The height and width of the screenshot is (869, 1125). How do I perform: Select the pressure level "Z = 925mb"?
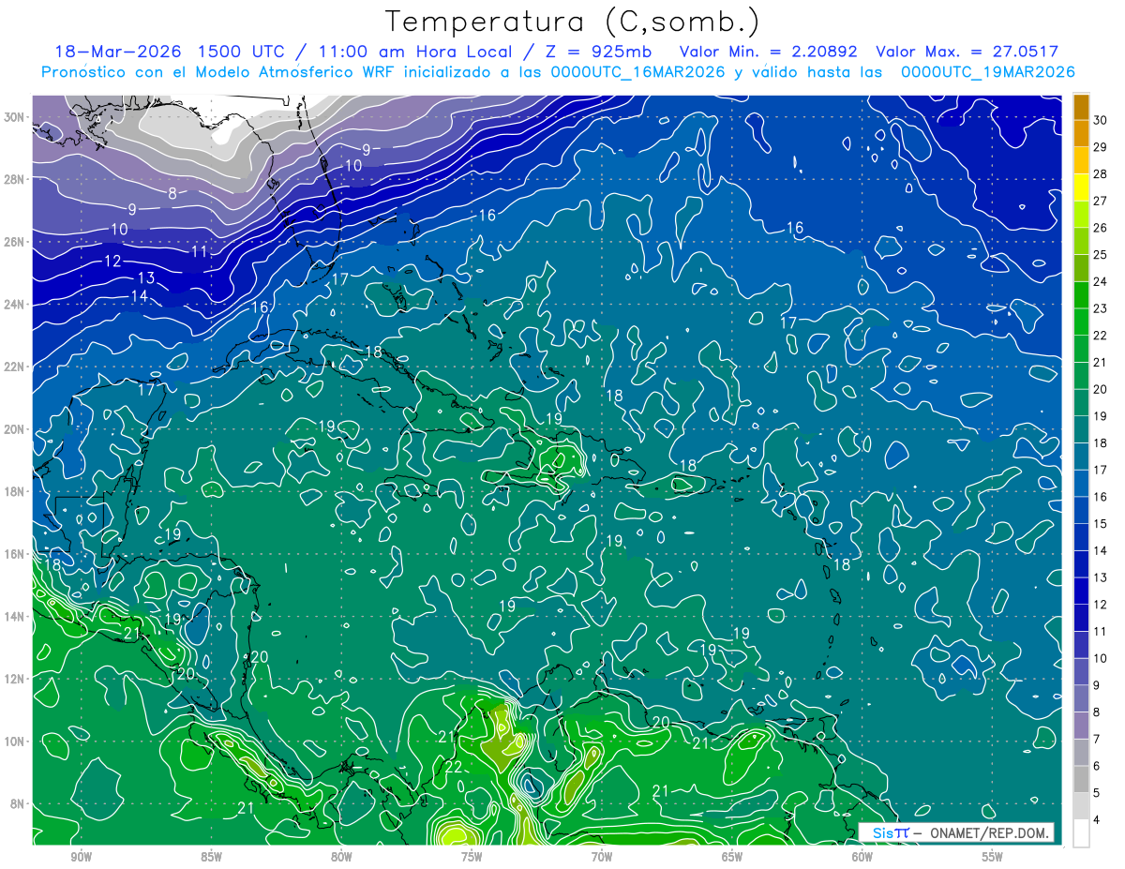click(x=598, y=52)
